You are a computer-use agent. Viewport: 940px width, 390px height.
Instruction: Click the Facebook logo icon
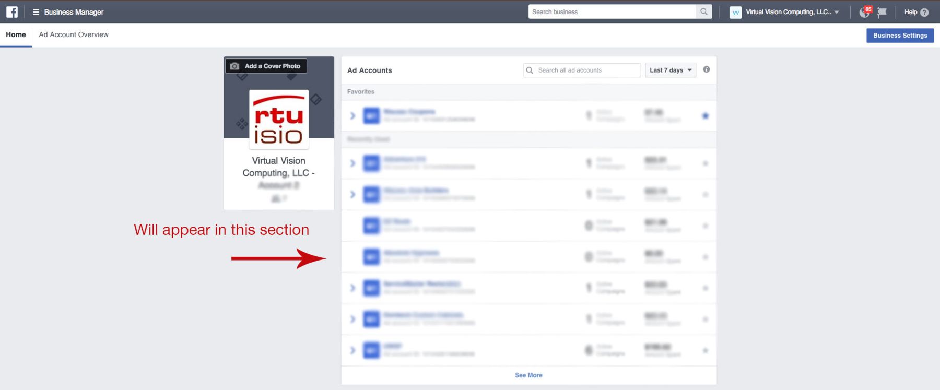[11, 11]
